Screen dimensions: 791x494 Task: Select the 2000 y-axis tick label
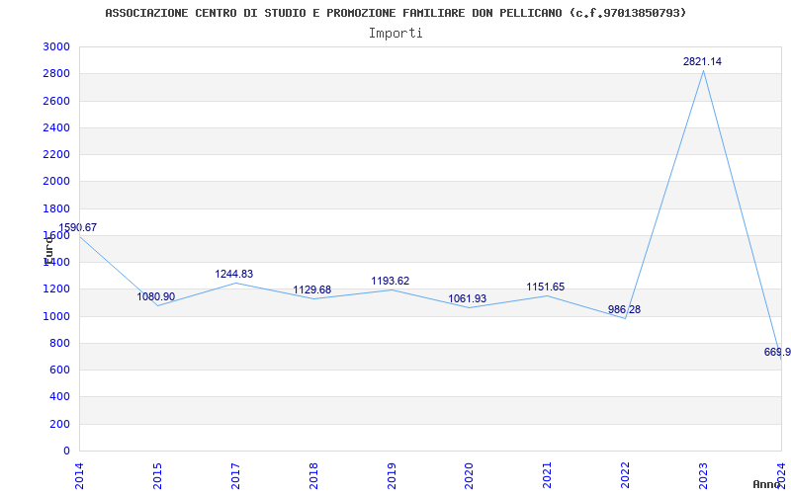click(x=56, y=182)
